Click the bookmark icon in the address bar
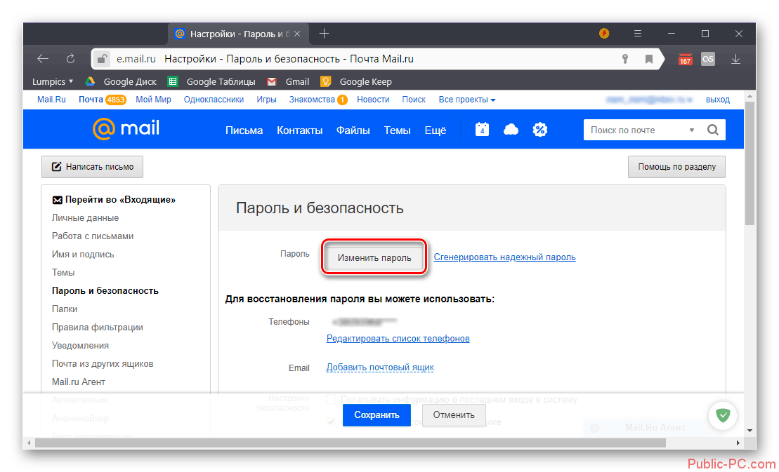Screen dimensions: 779x472 [650, 59]
